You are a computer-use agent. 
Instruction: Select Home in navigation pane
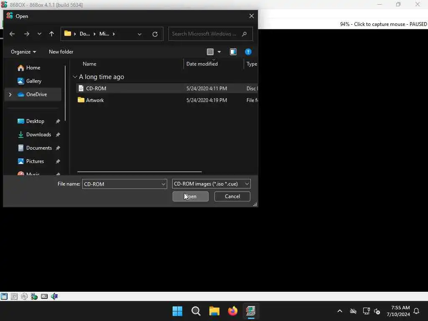pos(33,68)
